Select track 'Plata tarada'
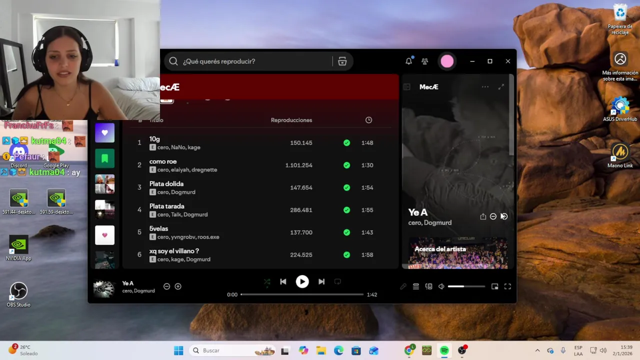 [x=166, y=206]
